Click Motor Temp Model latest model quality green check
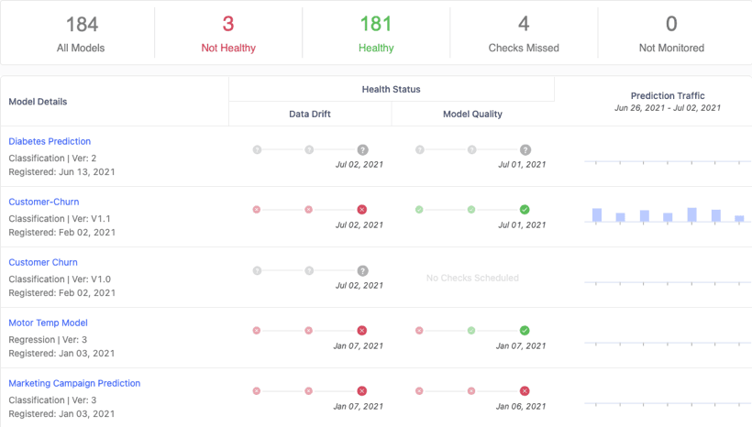Image resolution: width=752 pixels, height=427 pixels. [525, 330]
